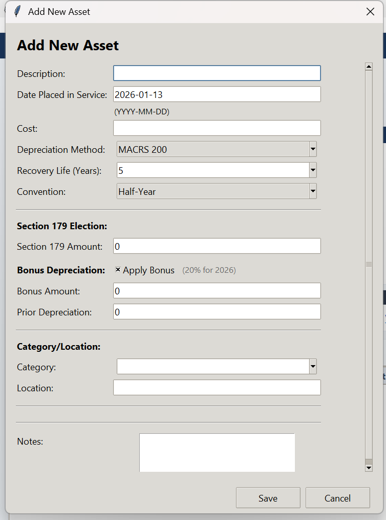
Task: Open the Depreciation Method dropdown
Action: (312, 149)
